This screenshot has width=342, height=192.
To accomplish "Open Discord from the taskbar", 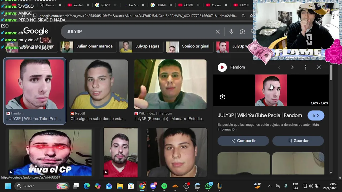I will pos(153,186).
